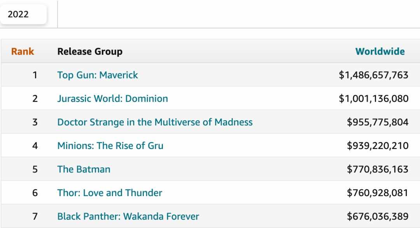Screen dimensions: 420x228
Task: Sort by Worldwide gross column header
Action: (380, 51)
